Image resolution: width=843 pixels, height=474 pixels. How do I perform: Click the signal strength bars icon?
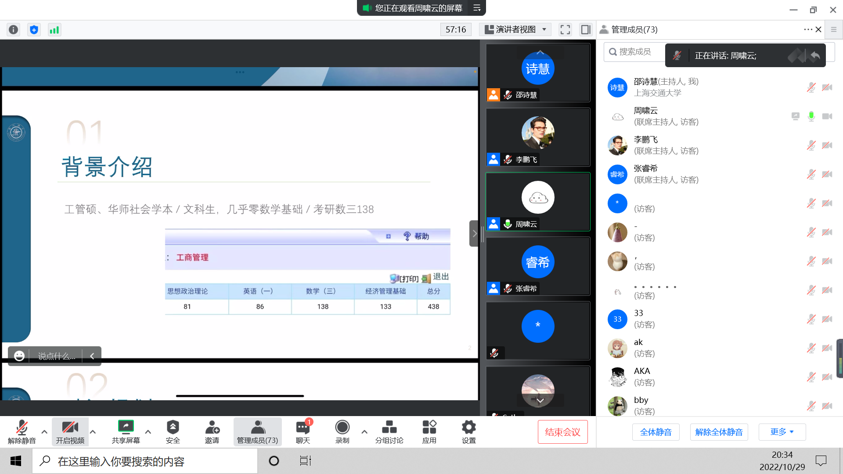54,29
